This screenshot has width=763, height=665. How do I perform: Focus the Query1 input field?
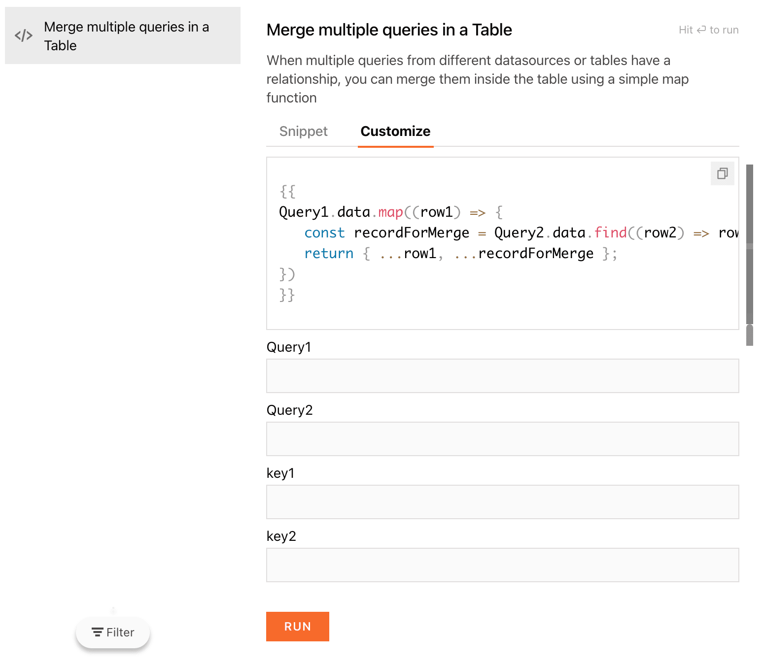point(502,376)
